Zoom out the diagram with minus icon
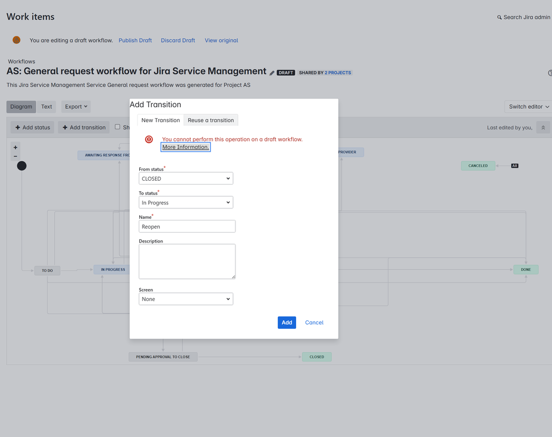 point(15,156)
